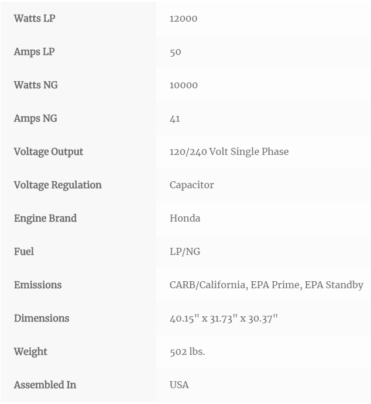Select the Amps LP value 50
Image resolution: width=371 pixels, height=404 pixels.
[176, 52]
